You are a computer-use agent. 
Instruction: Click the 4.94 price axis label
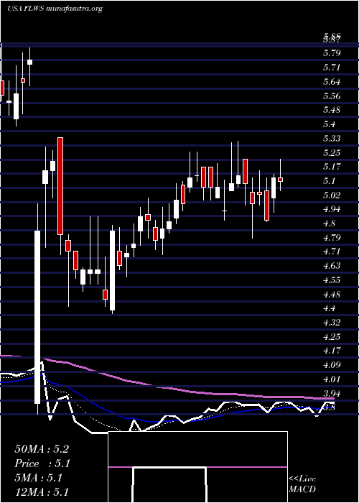[332, 209]
